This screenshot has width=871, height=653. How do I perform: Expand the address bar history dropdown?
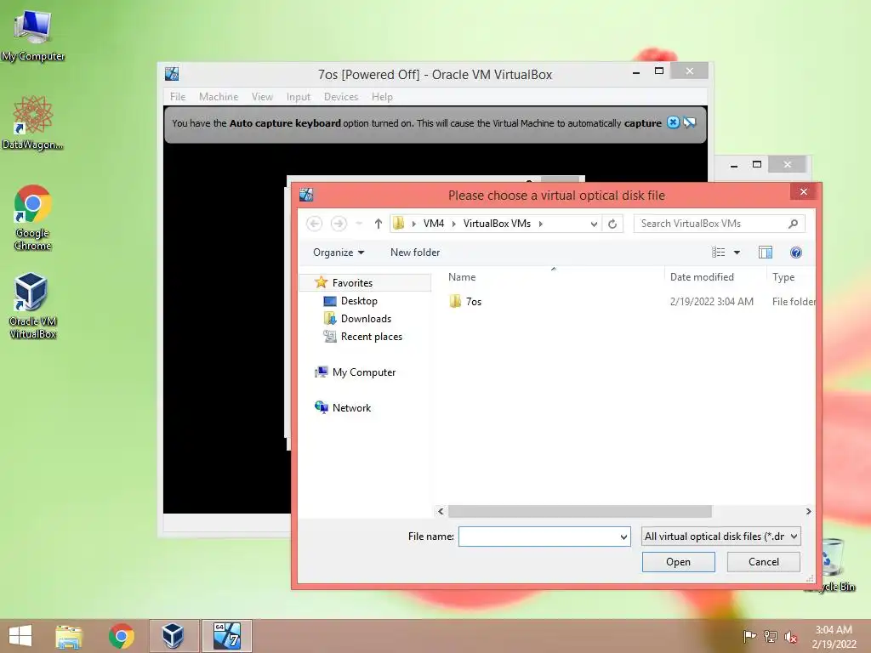pos(594,224)
